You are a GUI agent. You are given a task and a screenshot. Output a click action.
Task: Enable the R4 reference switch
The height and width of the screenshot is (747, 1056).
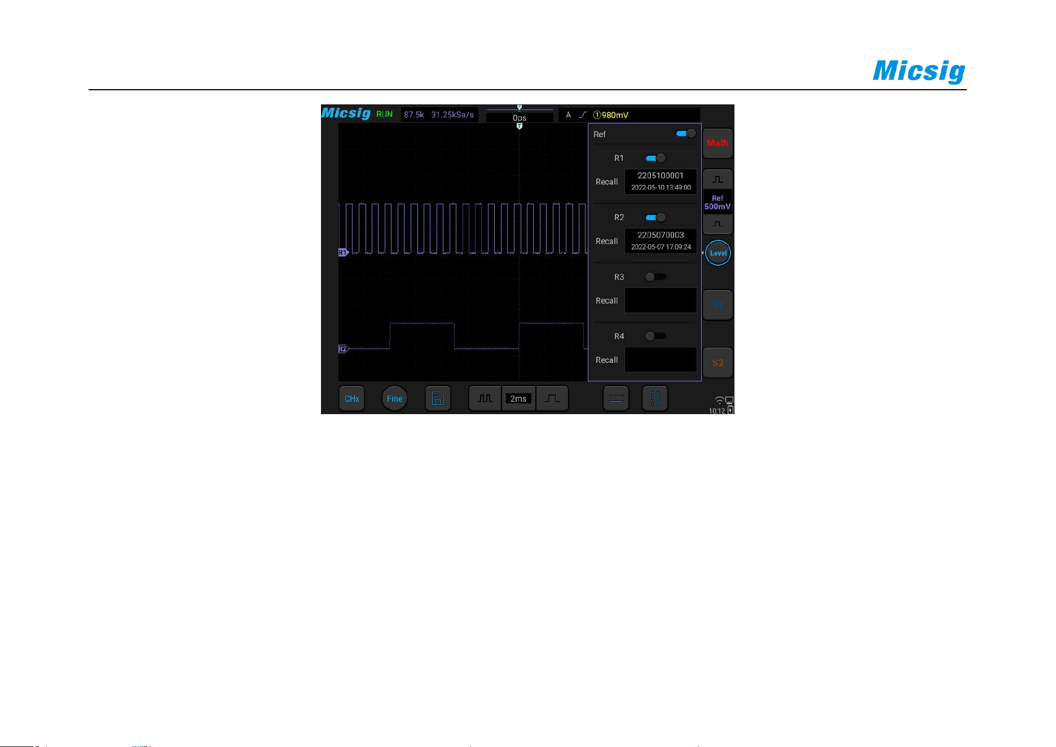coord(655,336)
